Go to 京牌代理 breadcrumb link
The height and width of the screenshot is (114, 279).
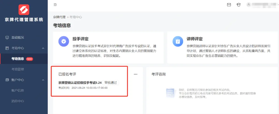coord(59,17)
